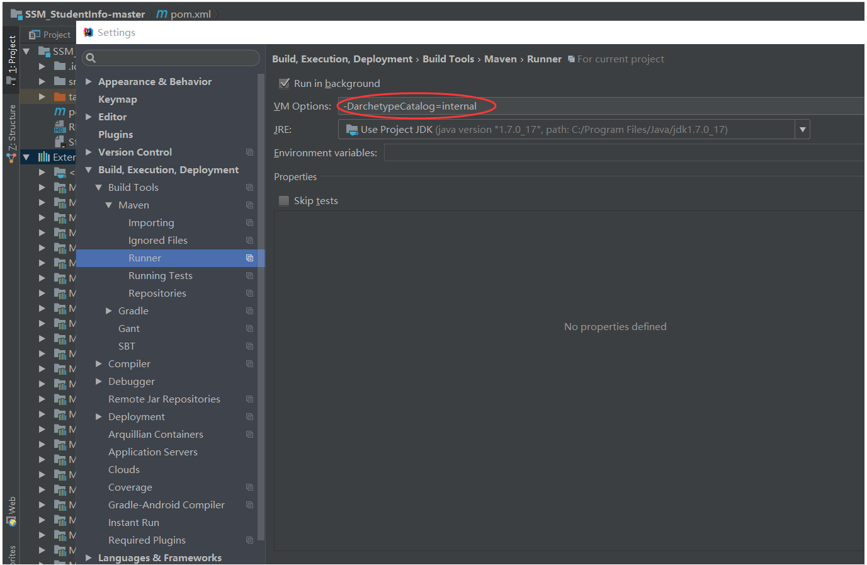Viewport: 867px width, 565px height.
Task: Click SSM_StudentInfo-master in navigation bar
Action: (x=85, y=14)
